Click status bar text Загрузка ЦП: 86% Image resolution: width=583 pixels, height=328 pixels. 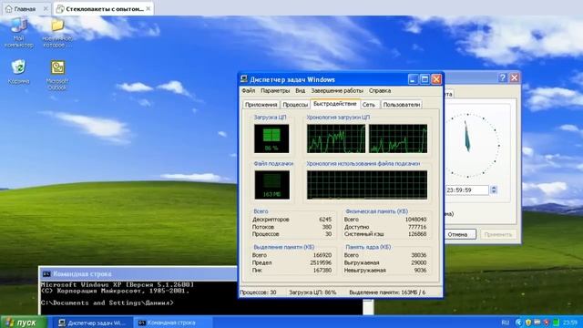312,292
